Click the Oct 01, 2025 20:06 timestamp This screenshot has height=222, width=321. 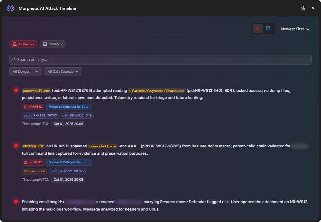(68, 124)
